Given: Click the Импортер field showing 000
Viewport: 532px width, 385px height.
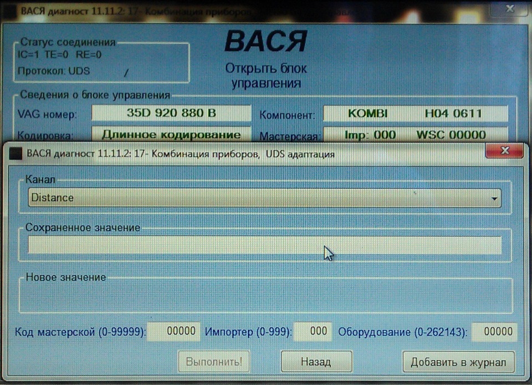Looking at the screenshot, I should [313, 331].
